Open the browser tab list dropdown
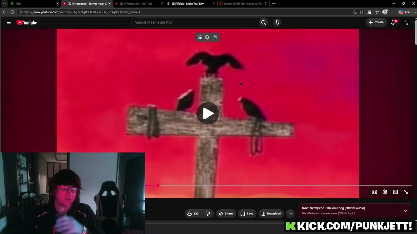Viewport: 417px width, 234px height. 4,4
